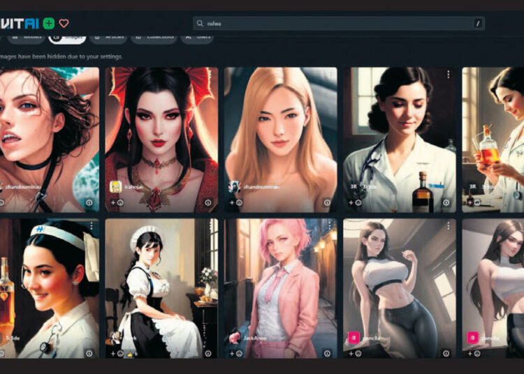The width and height of the screenshot is (524, 374).
Task: Click user avatar on seated maid card
Action: point(115,338)
